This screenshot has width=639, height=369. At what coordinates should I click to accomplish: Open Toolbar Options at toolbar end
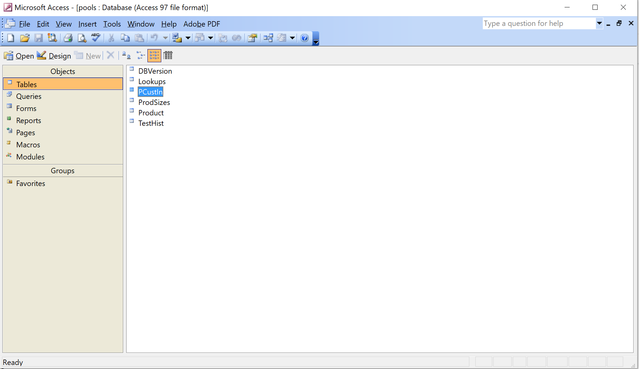point(316,39)
